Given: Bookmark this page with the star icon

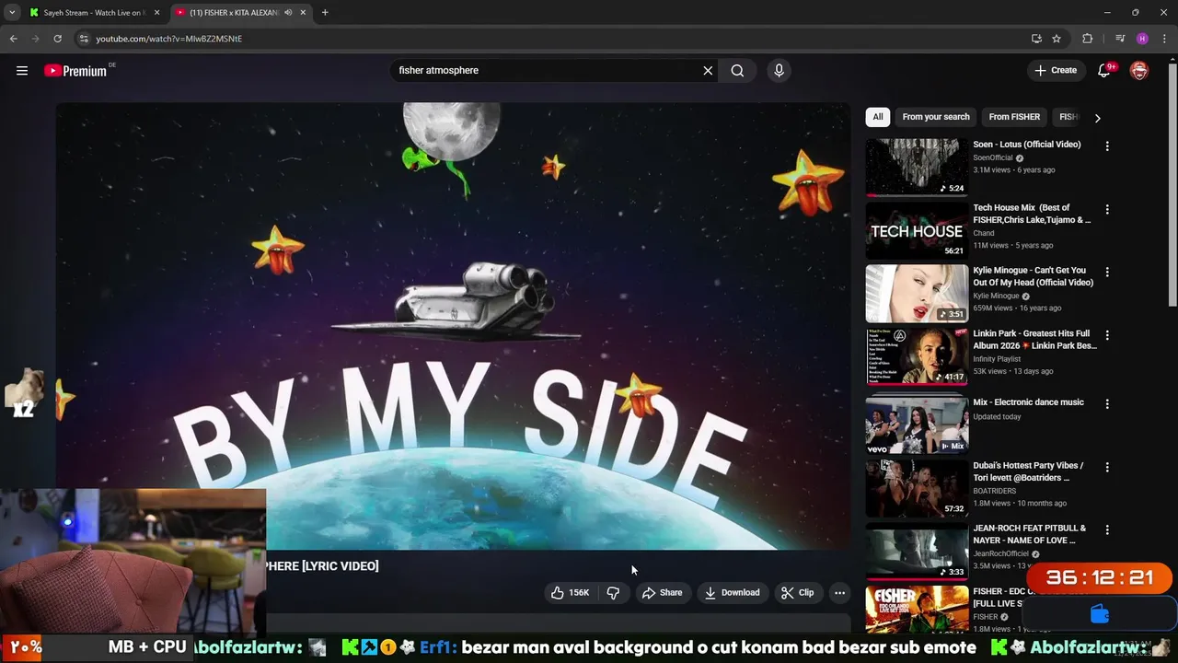Looking at the screenshot, I should coord(1057,39).
